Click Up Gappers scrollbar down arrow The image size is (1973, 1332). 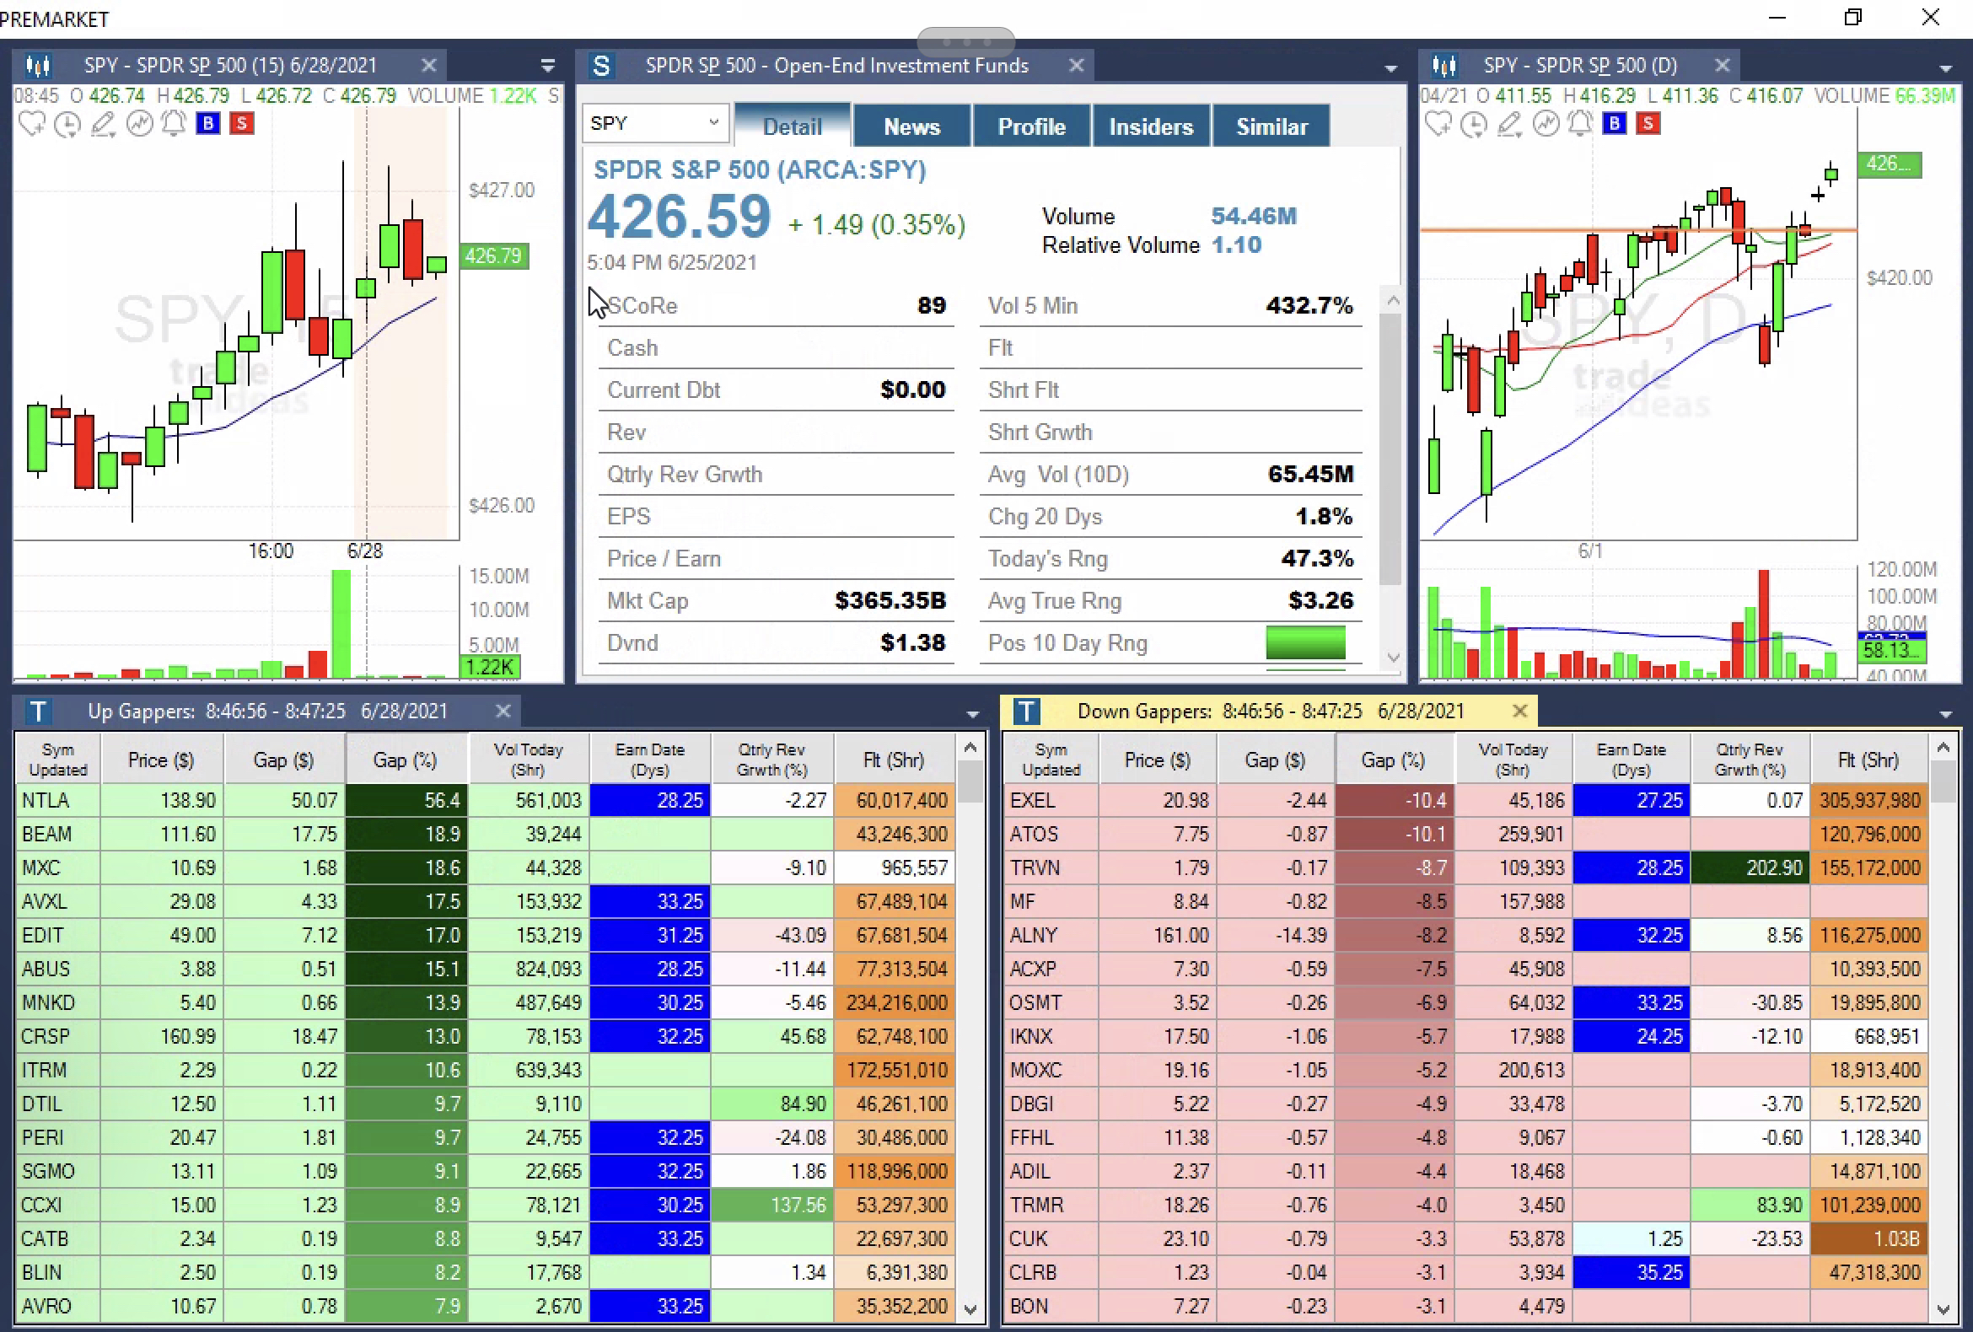[971, 1309]
